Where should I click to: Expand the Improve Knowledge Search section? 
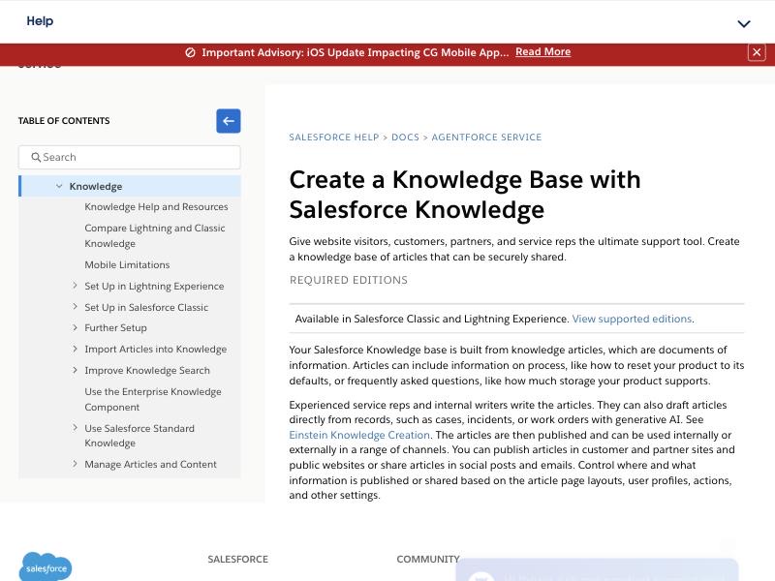[75, 370]
